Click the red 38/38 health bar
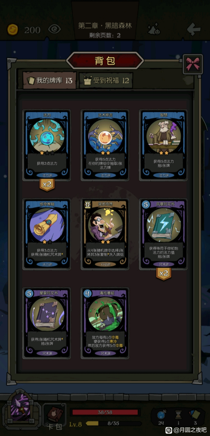This screenshot has height=436, width=210. tap(105, 412)
